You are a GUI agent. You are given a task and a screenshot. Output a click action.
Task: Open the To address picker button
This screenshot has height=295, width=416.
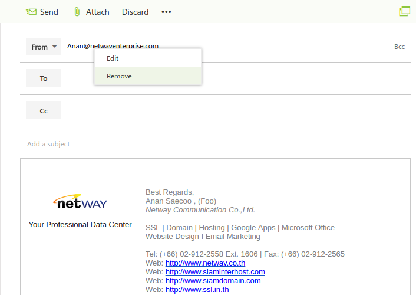pyautogui.click(x=44, y=78)
